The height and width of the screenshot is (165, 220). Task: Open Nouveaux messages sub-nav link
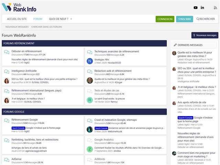pos(17,27)
